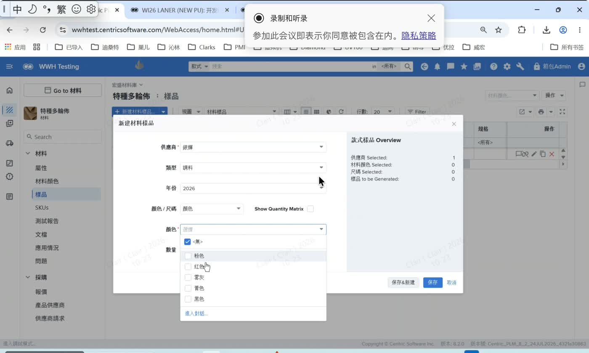Open the 類型 dropdown
This screenshot has height=353, width=589.
click(253, 168)
